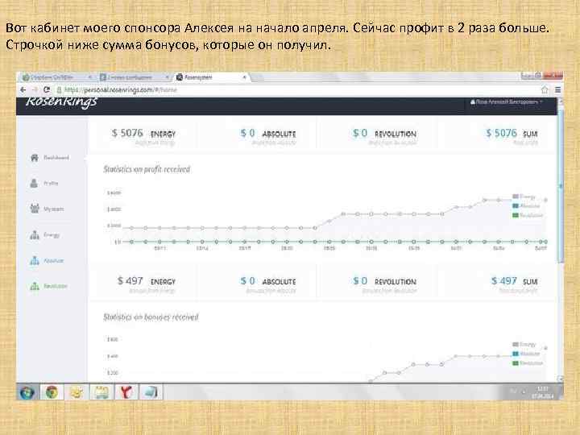Toggle Absolute series in bonuses chart legend

[526, 354]
